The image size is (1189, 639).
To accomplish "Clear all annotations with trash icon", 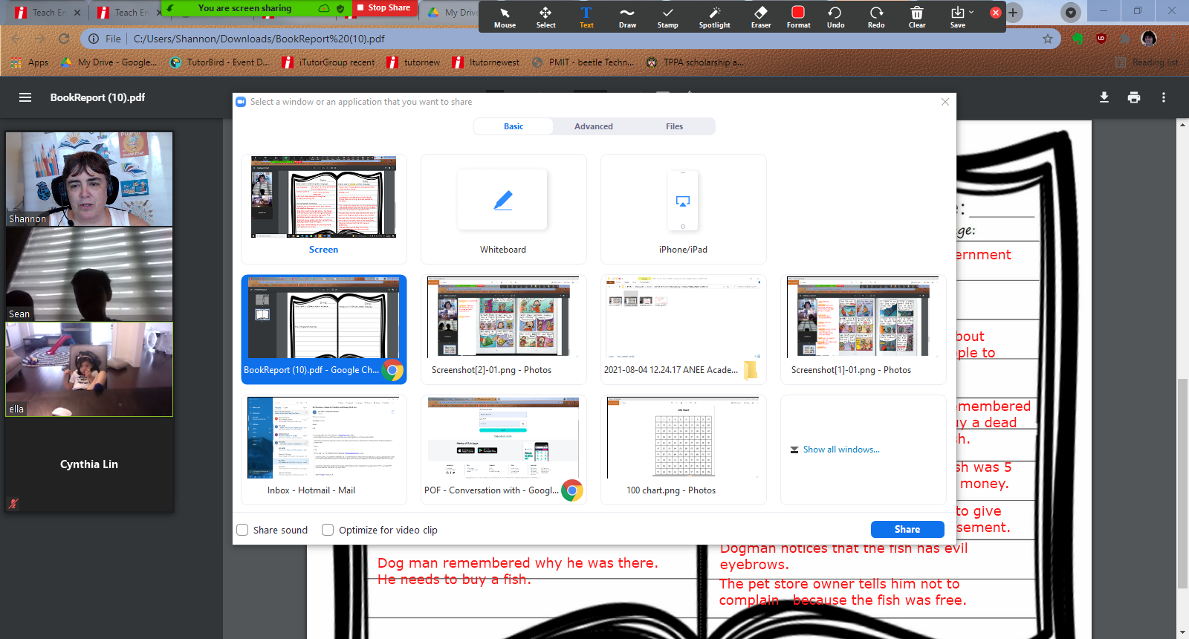I will pos(917,17).
